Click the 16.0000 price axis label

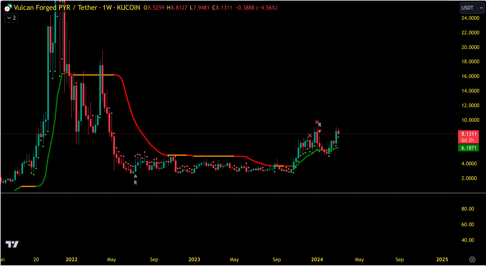[470, 76]
